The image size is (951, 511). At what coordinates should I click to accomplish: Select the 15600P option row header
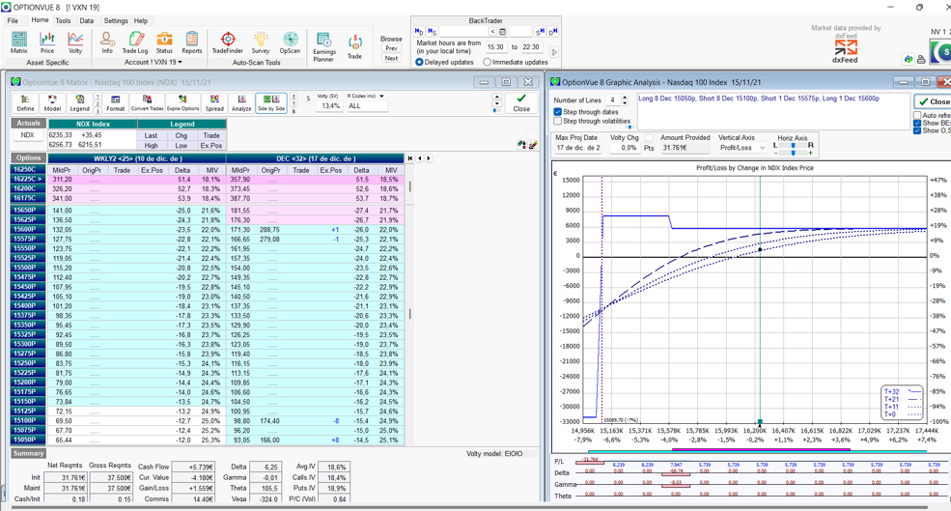tap(28, 229)
